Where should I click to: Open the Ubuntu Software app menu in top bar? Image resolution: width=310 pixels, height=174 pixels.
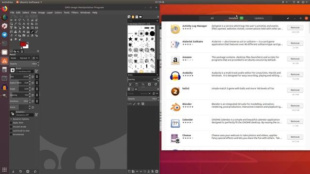(x=29, y=2)
